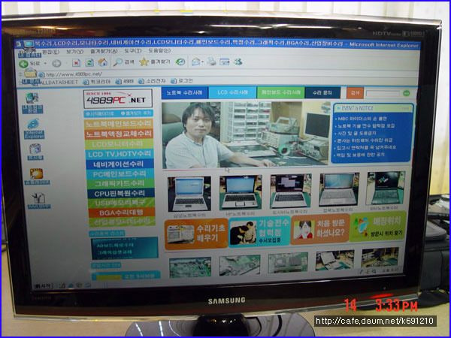This screenshot has width=451, height=338.
Task: Select CPU핀복원수리 sidebar menu
Action: [x=121, y=193]
